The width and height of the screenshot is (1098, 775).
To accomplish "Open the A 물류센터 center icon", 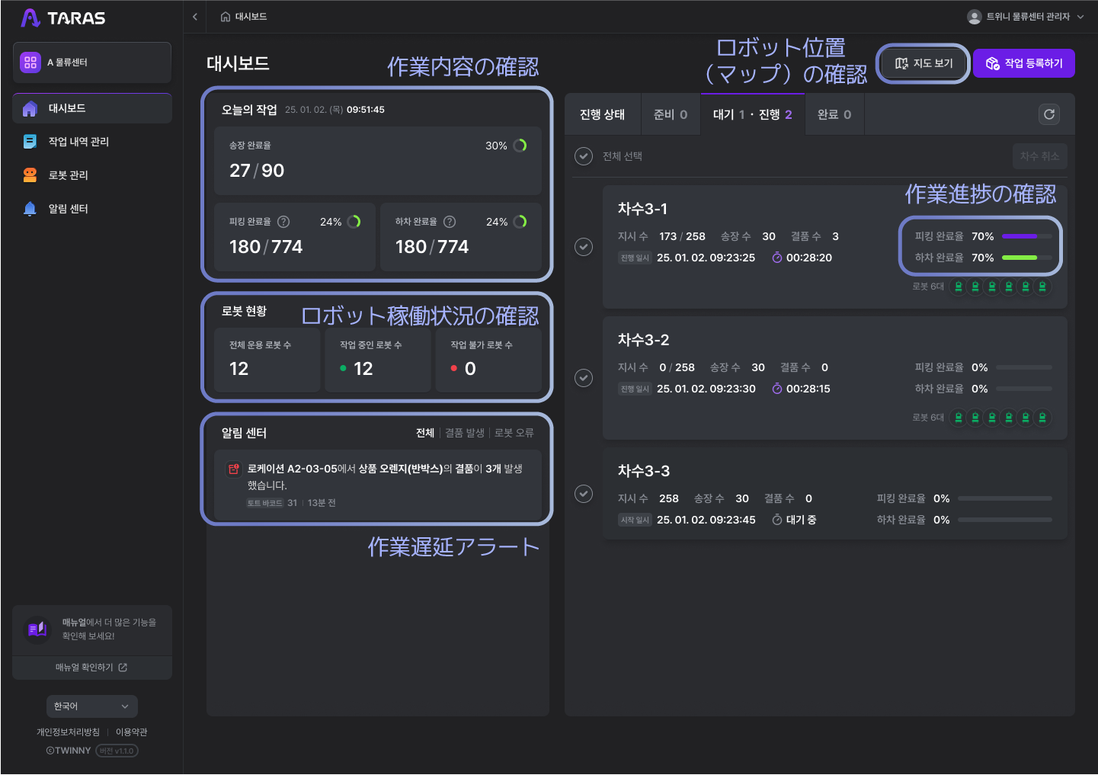I will click(x=30, y=62).
